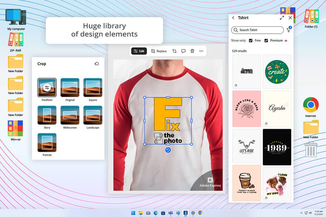Click the blue rotate handle below the selection

168,150
